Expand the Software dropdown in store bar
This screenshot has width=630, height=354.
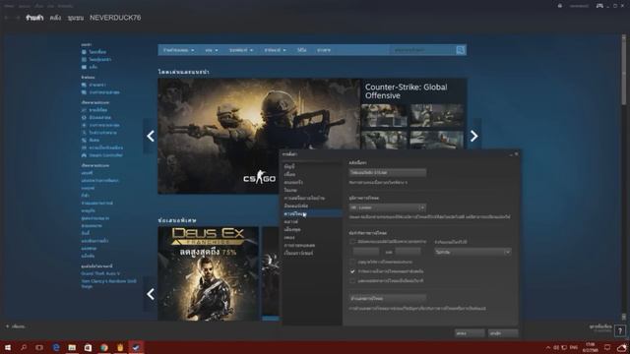click(241, 50)
